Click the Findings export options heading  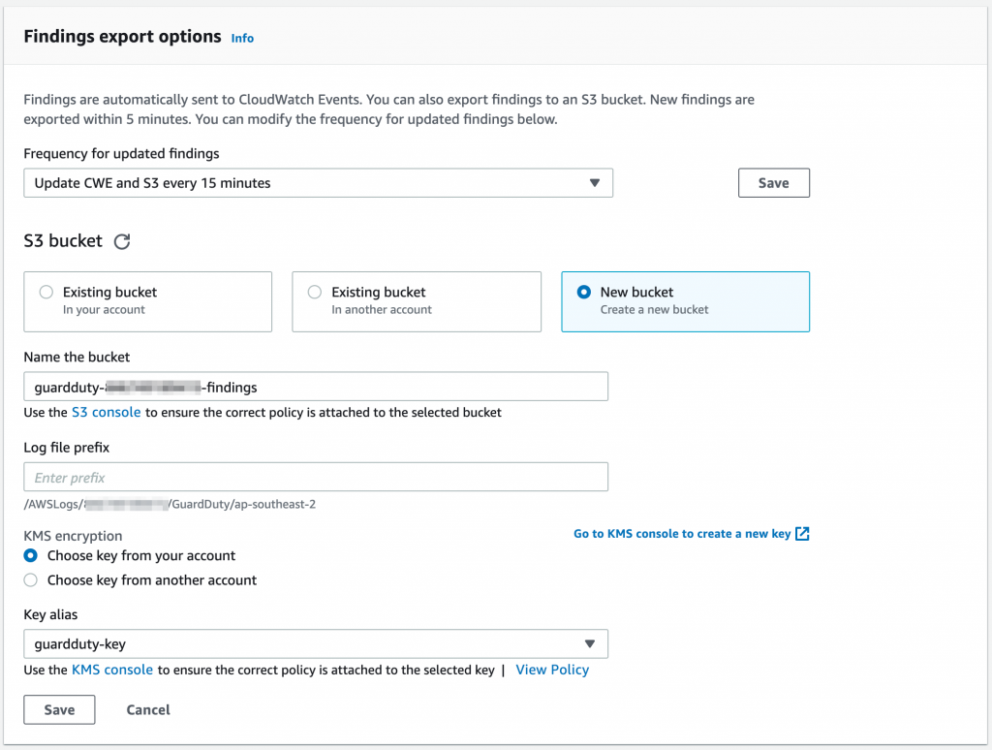[123, 37]
